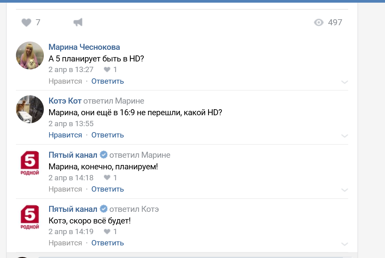Click heart on Марина Чеснокова's comment
This screenshot has height=258, width=385.
(x=107, y=70)
